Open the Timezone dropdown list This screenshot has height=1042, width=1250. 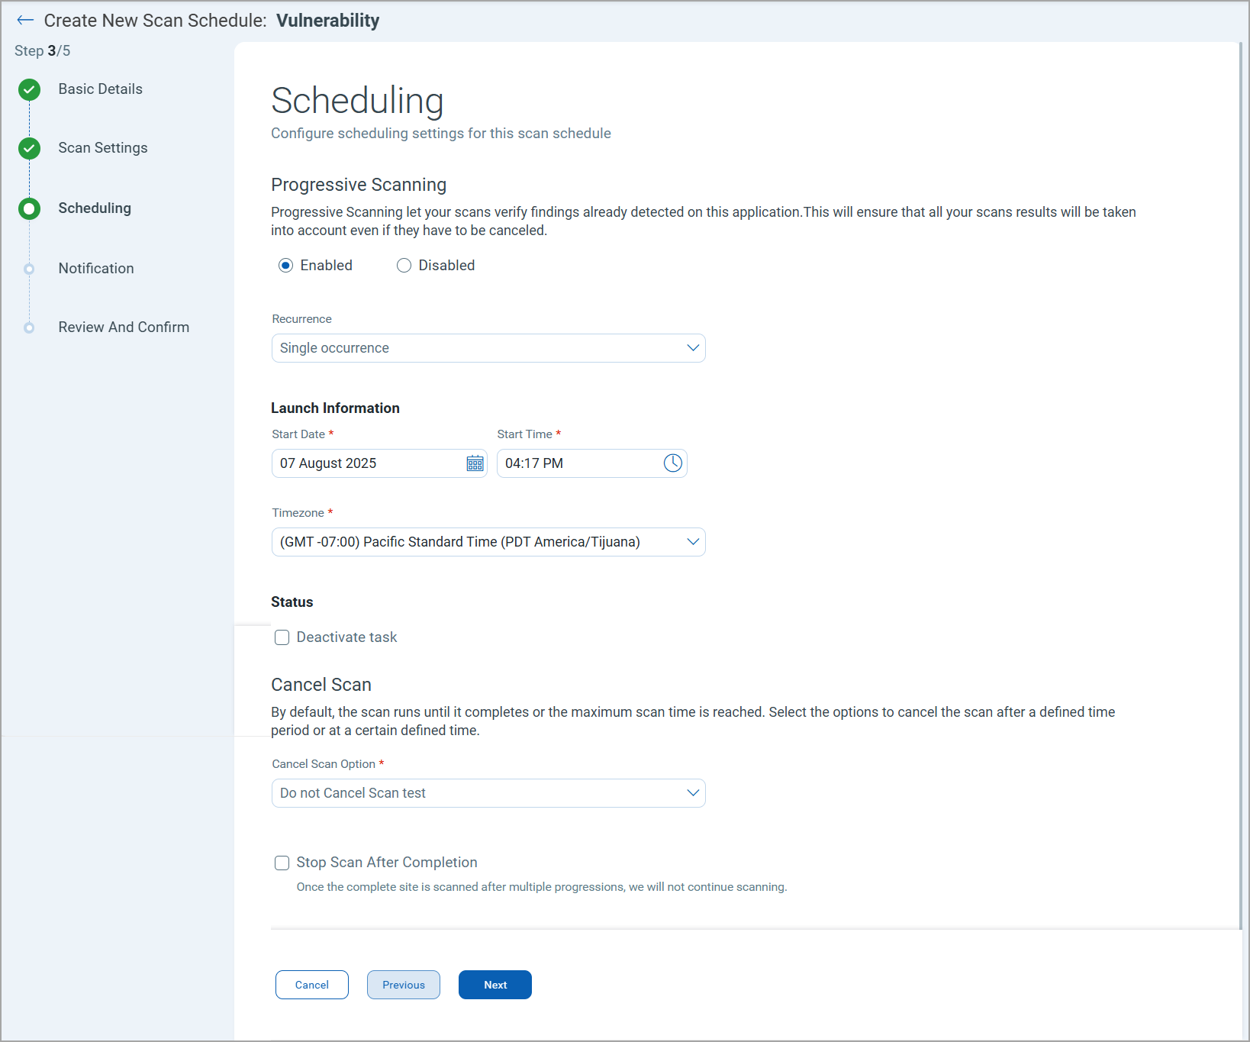488,542
